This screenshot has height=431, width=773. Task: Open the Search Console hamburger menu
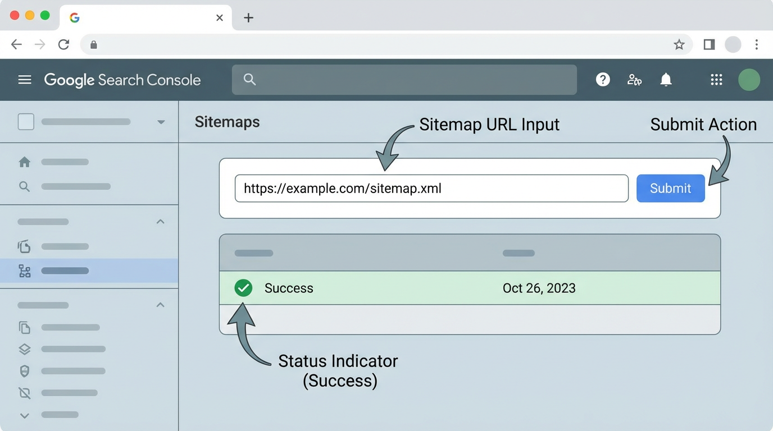(x=25, y=80)
